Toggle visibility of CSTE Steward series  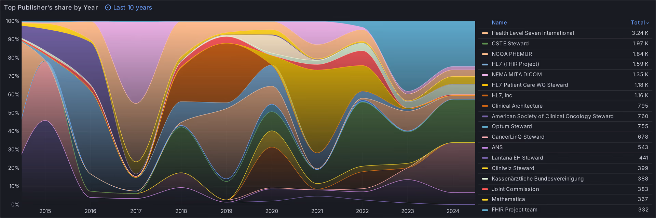pyautogui.click(x=510, y=44)
